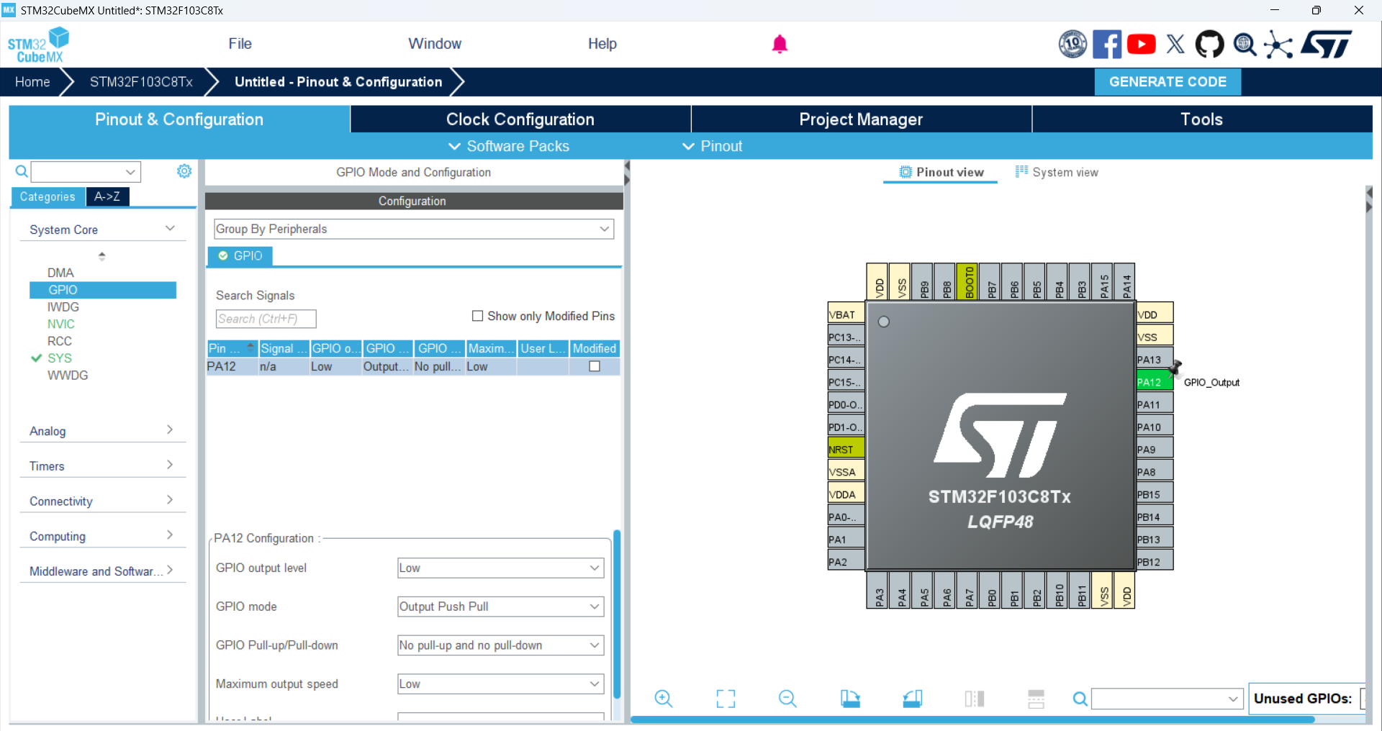Sort table by Pin column header
This screenshot has height=731, width=1382.
232,348
